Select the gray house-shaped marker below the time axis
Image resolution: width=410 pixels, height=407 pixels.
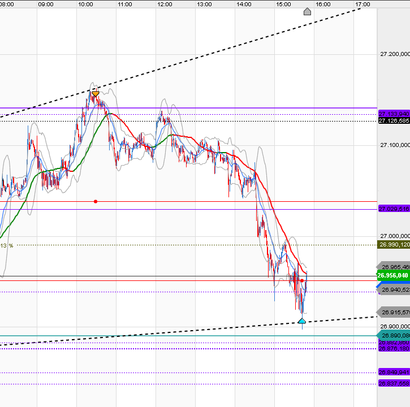(x=307, y=11)
